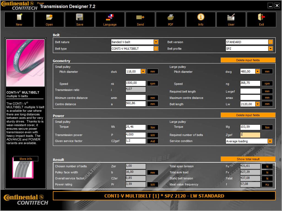Expand the Service condition dropdown
The width and height of the screenshot is (282, 211).
pyautogui.click(x=270, y=141)
